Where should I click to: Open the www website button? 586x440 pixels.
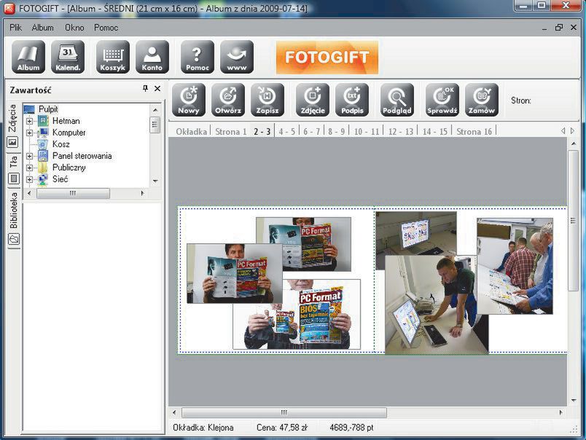(237, 57)
